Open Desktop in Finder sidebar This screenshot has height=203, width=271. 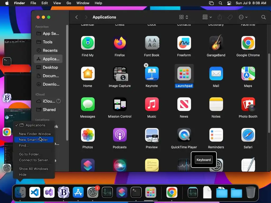click(x=48, y=67)
